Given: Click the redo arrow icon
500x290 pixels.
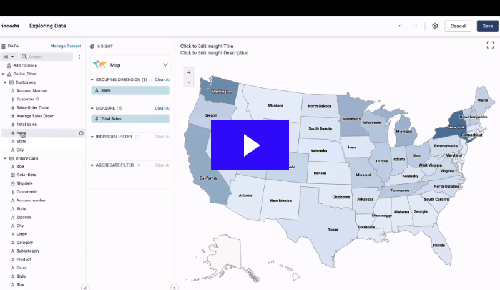Looking at the screenshot, I should [414, 26].
